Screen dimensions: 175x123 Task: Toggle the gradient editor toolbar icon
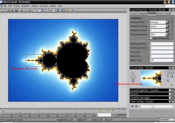coord(44,11)
